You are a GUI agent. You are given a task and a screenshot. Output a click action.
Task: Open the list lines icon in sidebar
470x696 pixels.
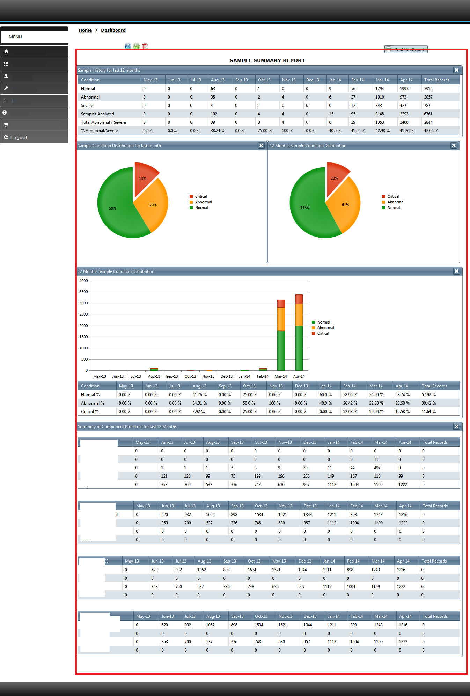pyautogui.click(x=6, y=100)
